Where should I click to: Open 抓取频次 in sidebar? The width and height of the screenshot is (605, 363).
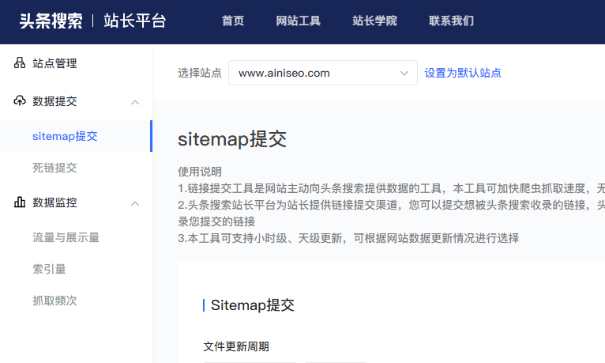[54, 301]
